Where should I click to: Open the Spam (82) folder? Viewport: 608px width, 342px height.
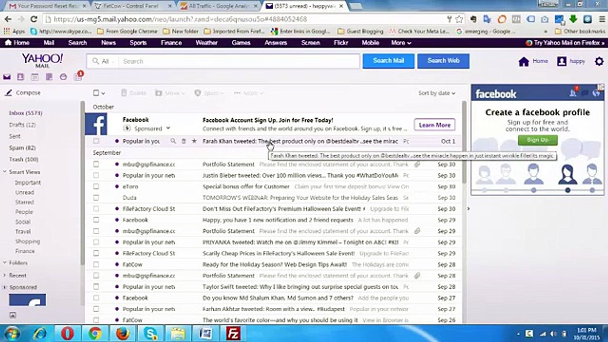pos(22,148)
